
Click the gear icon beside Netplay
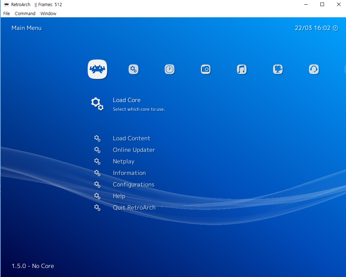97,162
